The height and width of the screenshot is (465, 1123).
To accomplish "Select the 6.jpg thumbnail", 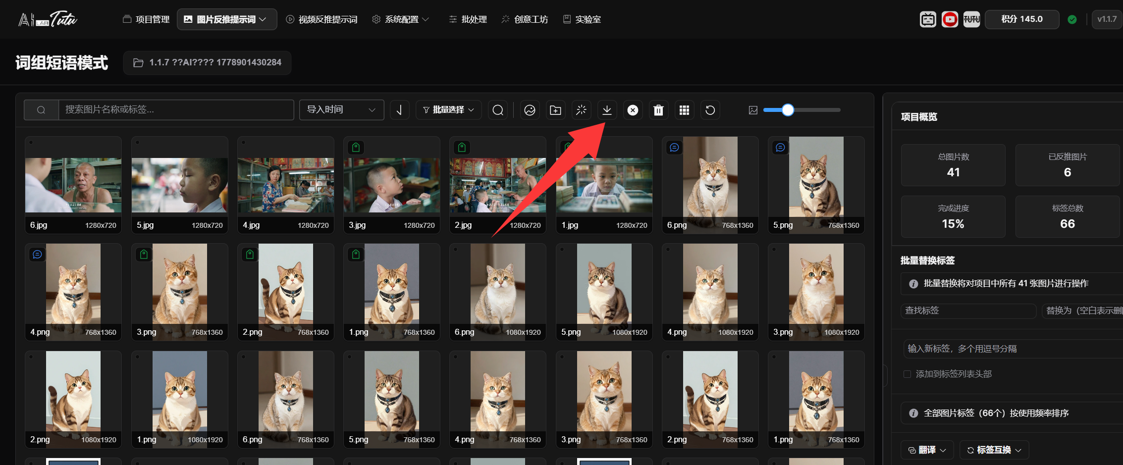I will click(73, 185).
